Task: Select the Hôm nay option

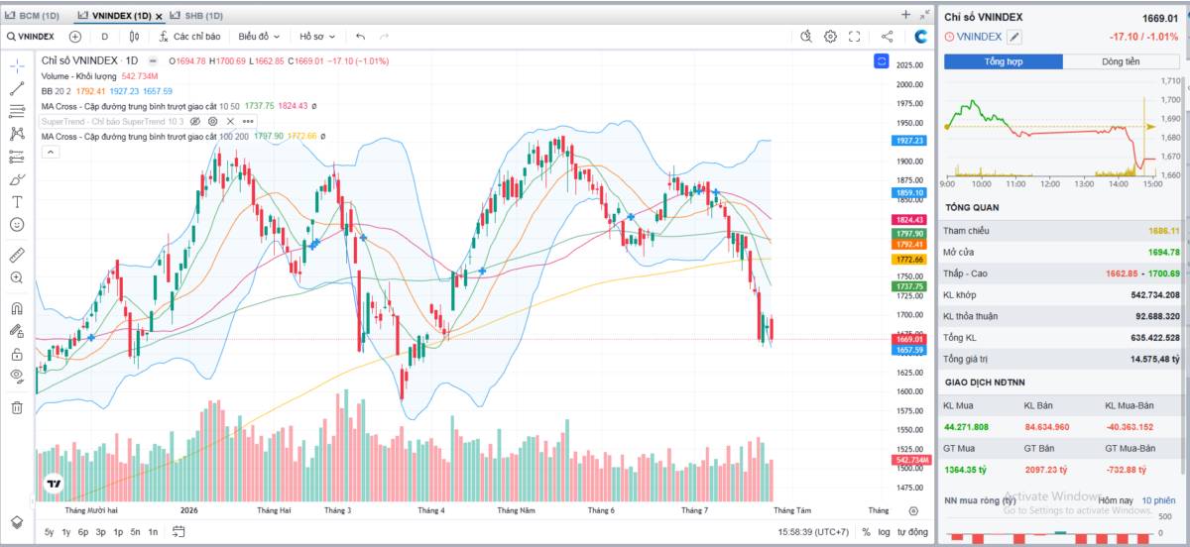Action: [1115, 500]
